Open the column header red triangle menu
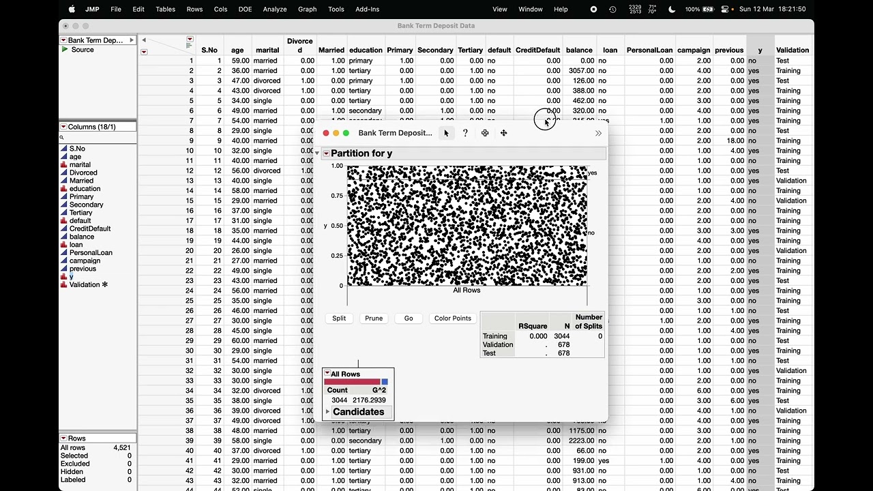 [x=190, y=40]
